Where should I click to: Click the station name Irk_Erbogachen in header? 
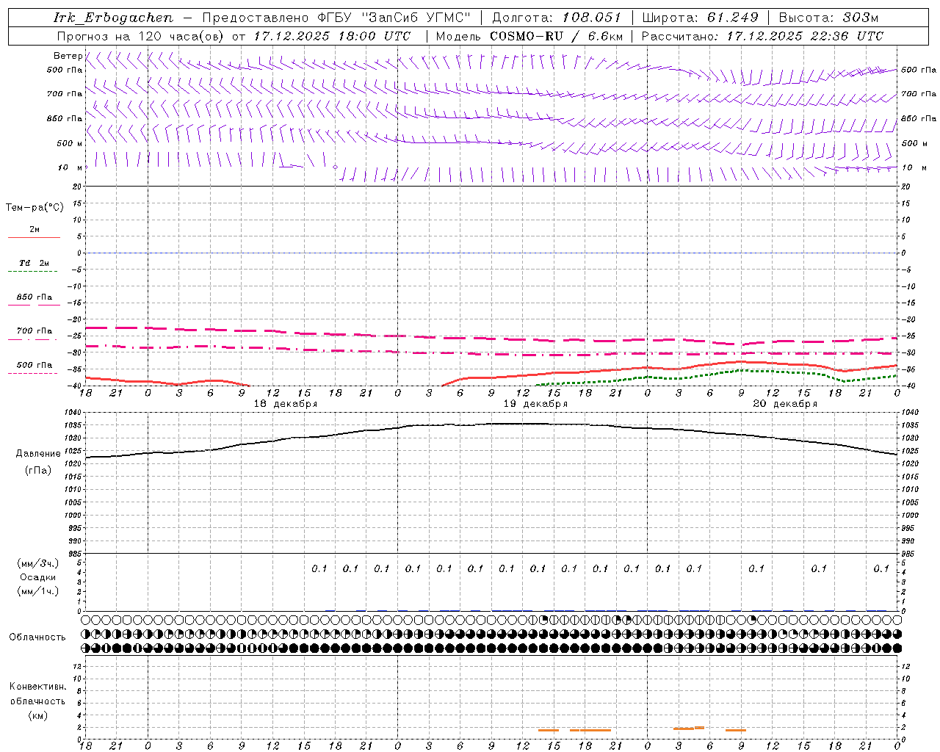click(x=113, y=18)
